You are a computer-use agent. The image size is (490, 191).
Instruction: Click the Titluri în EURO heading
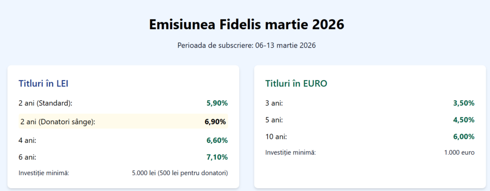pyautogui.click(x=296, y=84)
